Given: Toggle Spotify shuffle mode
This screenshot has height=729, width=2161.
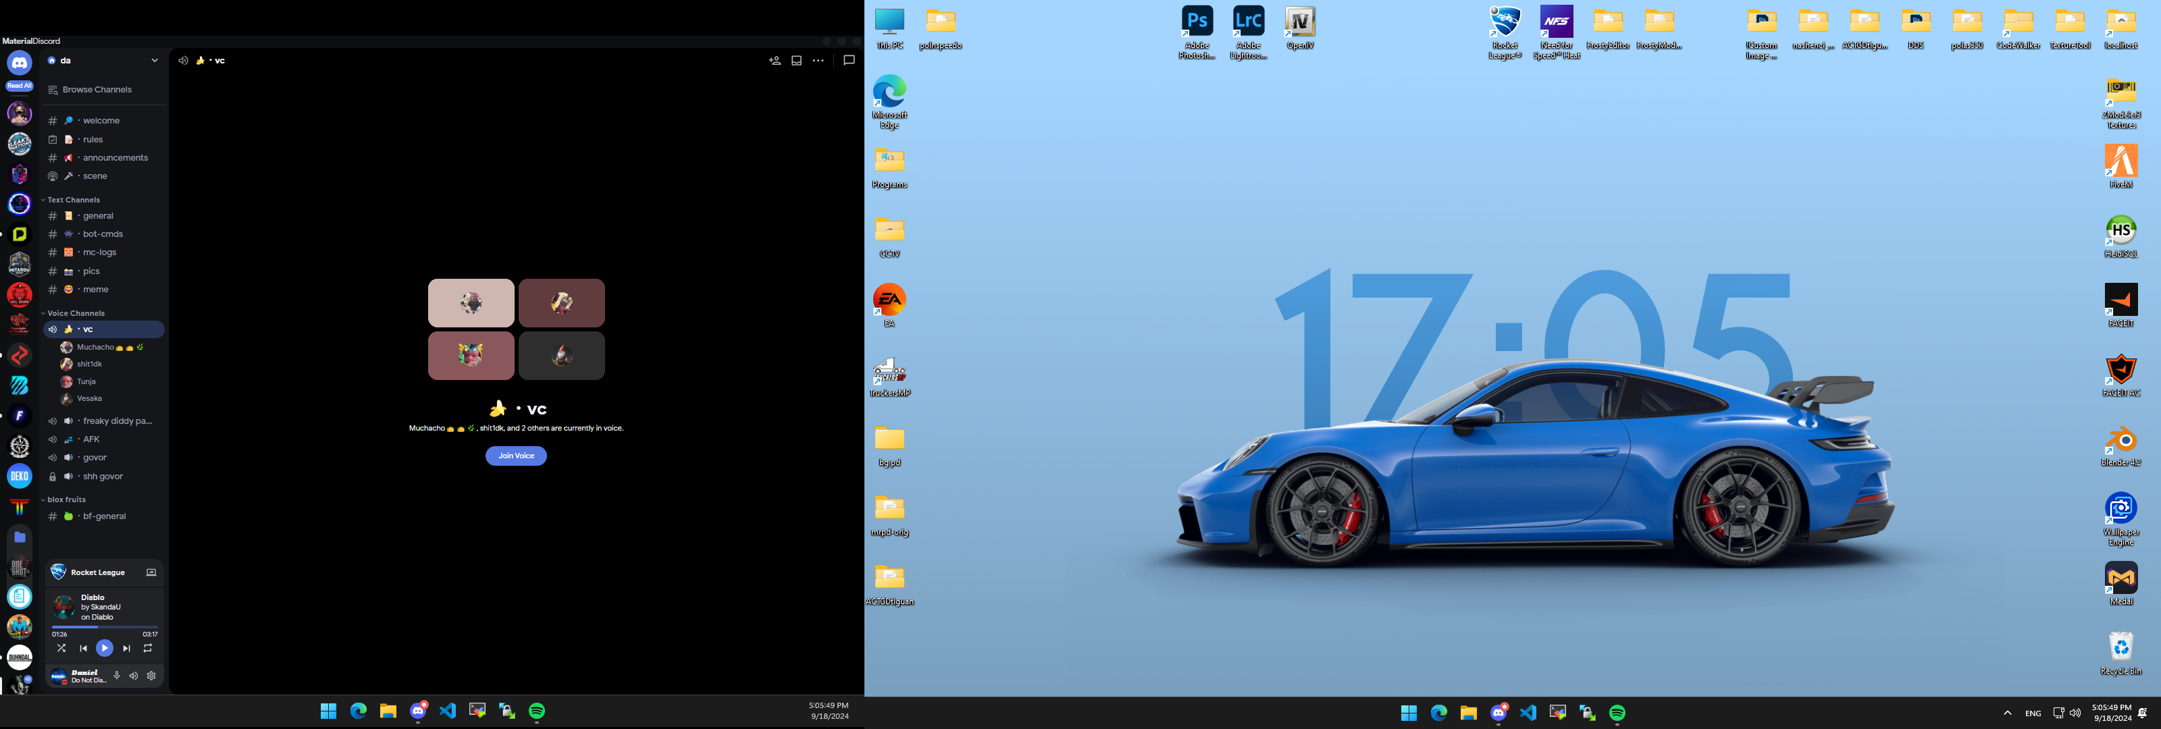Looking at the screenshot, I should pos(61,649).
